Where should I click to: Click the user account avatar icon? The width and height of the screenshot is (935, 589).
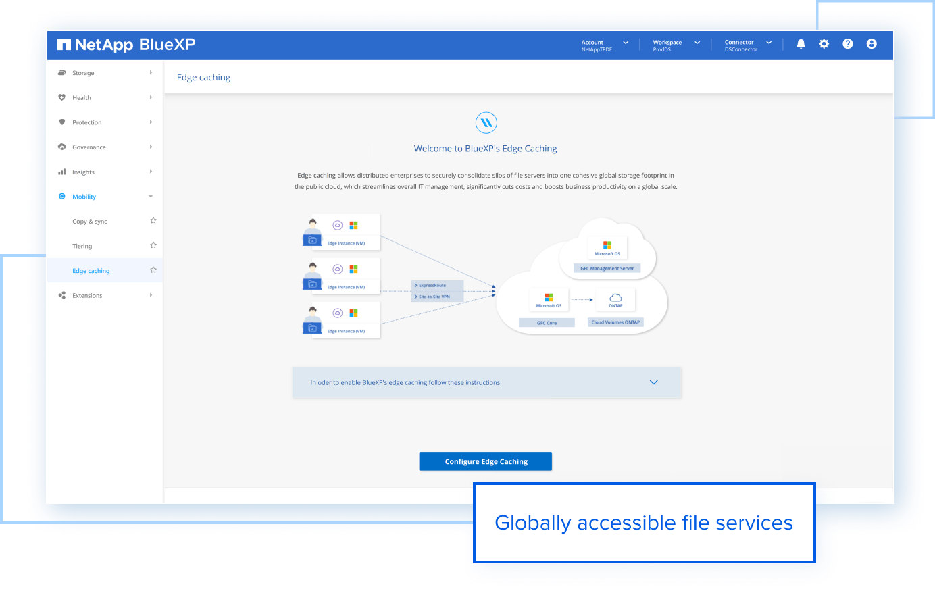[871, 43]
